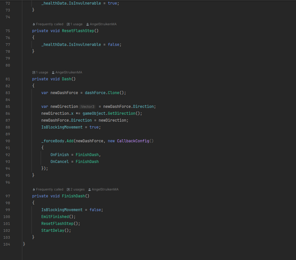Click the flame icon above FinishDash method
The height and width of the screenshot is (260, 296).
click(x=34, y=190)
